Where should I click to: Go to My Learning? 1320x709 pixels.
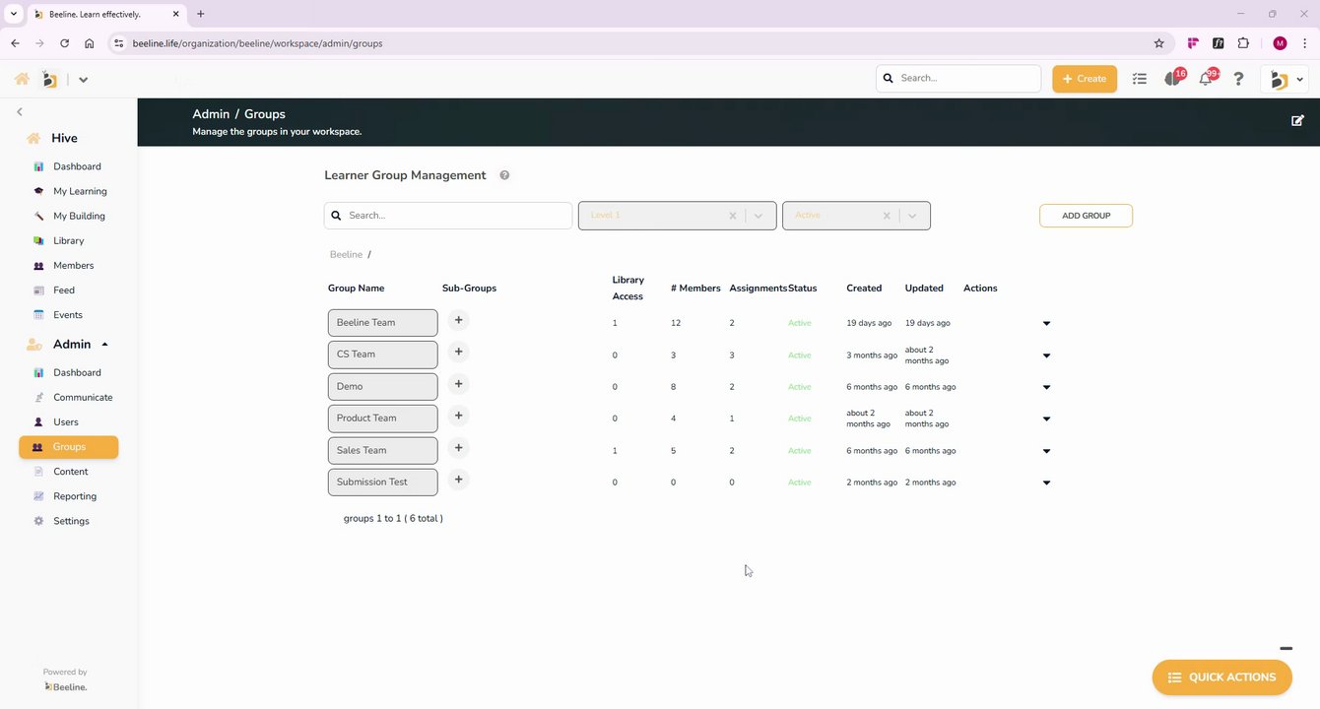[x=80, y=191]
